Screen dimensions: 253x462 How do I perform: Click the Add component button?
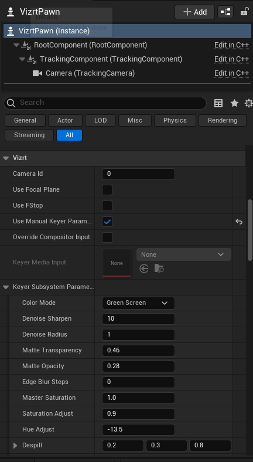click(195, 12)
